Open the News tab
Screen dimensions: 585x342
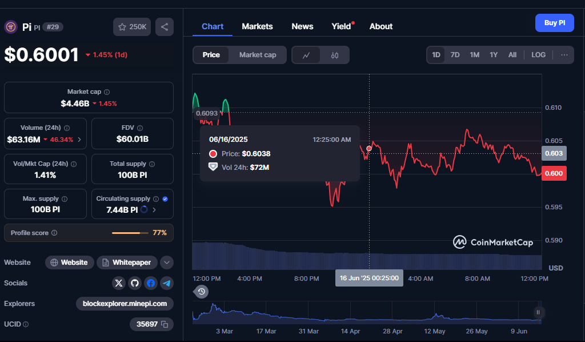302,26
